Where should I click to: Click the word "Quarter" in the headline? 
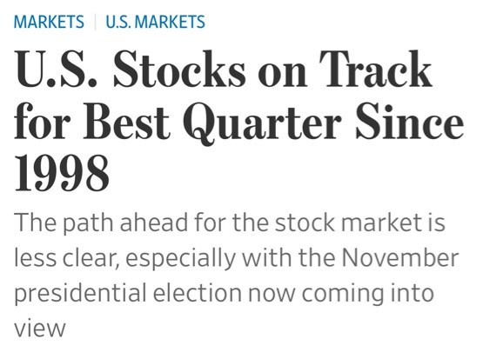pyautogui.click(x=262, y=122)
